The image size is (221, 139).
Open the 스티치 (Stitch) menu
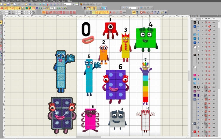[x=46, y=1]
